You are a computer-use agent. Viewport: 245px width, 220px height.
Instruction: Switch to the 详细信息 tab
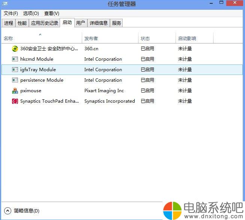pos(99,23)
